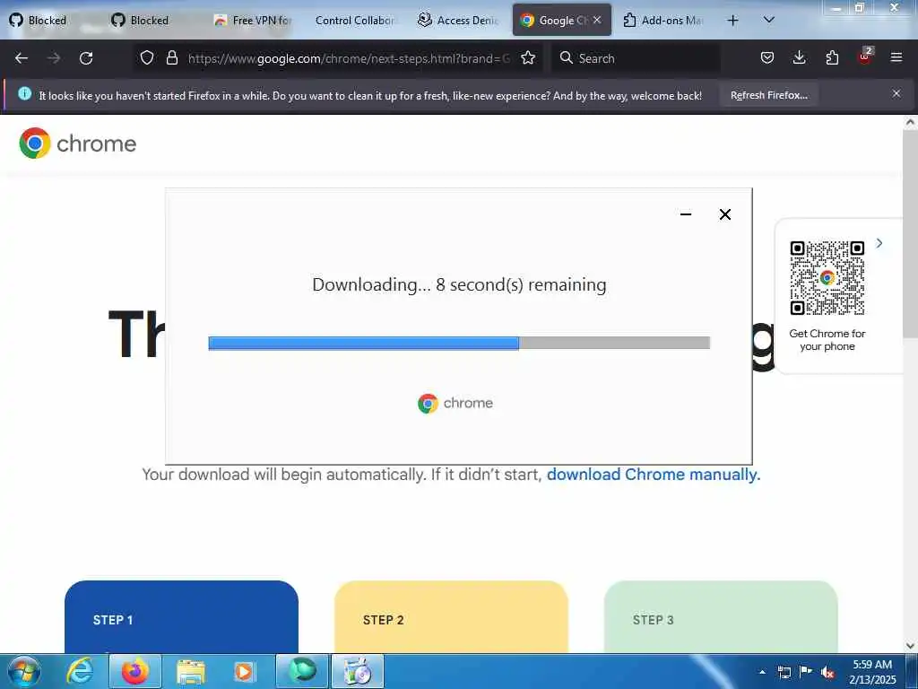Switch to the Access Denied tab

click(x=459, y=21)
